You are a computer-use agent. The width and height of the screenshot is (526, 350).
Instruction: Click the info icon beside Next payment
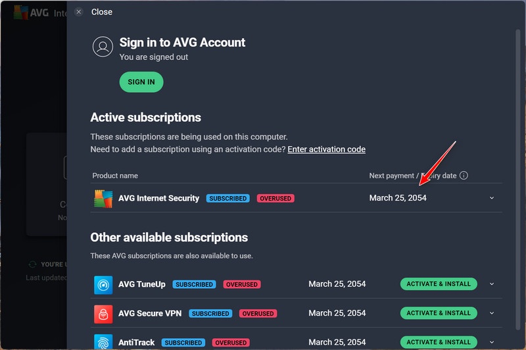(x=464, y=176)
